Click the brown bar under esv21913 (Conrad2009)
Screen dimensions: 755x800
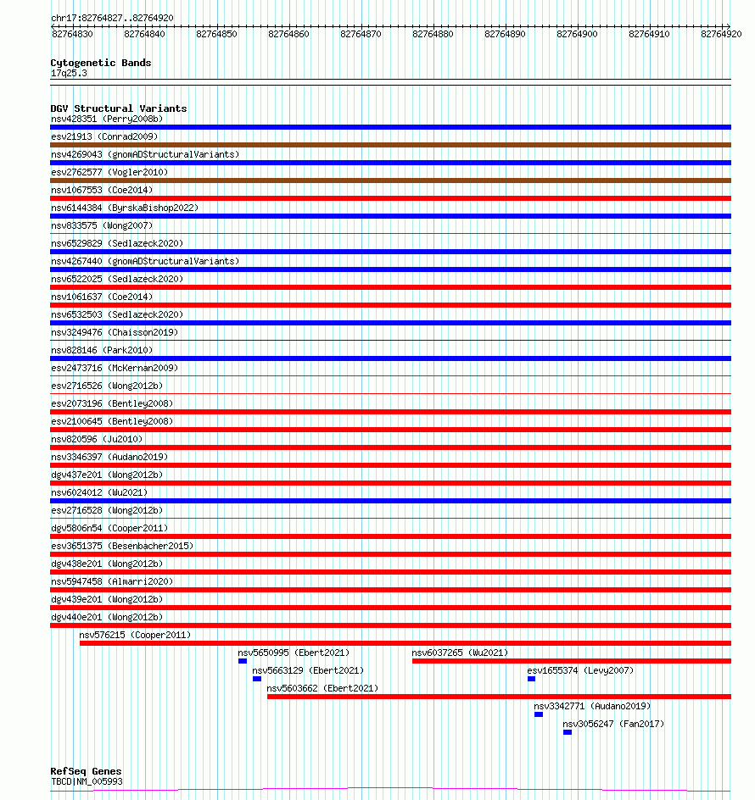coord(391,145)
